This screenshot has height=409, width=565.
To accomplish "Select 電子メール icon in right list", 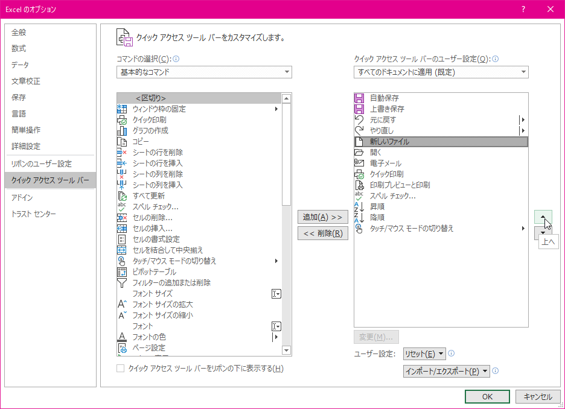I will (359, 163).
